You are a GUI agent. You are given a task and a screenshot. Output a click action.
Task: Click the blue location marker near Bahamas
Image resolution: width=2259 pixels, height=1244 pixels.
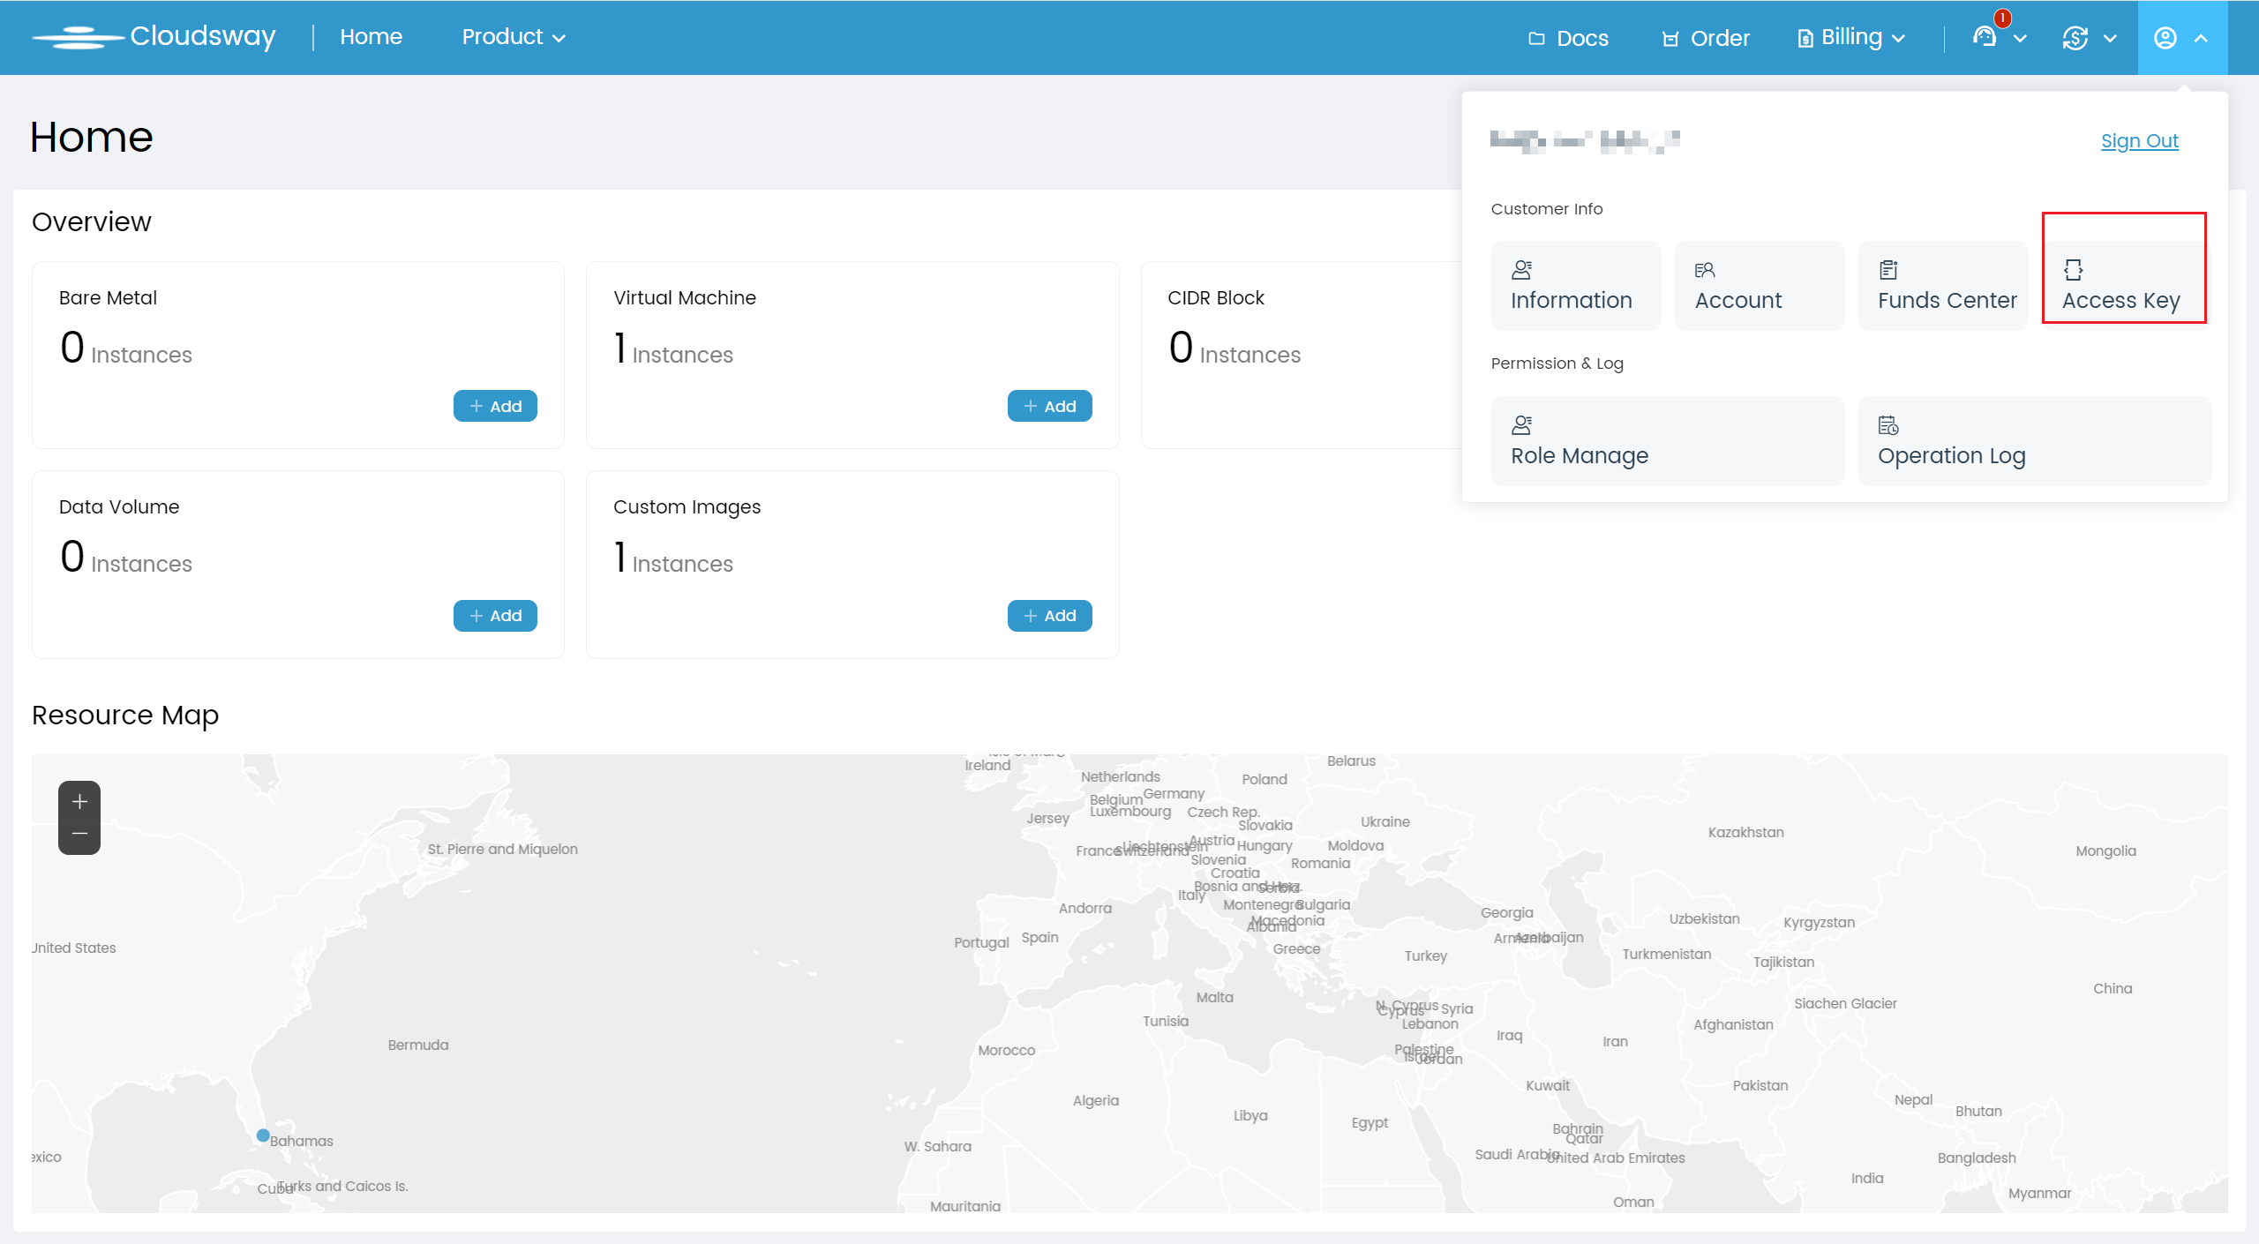tap(263, 1135)
